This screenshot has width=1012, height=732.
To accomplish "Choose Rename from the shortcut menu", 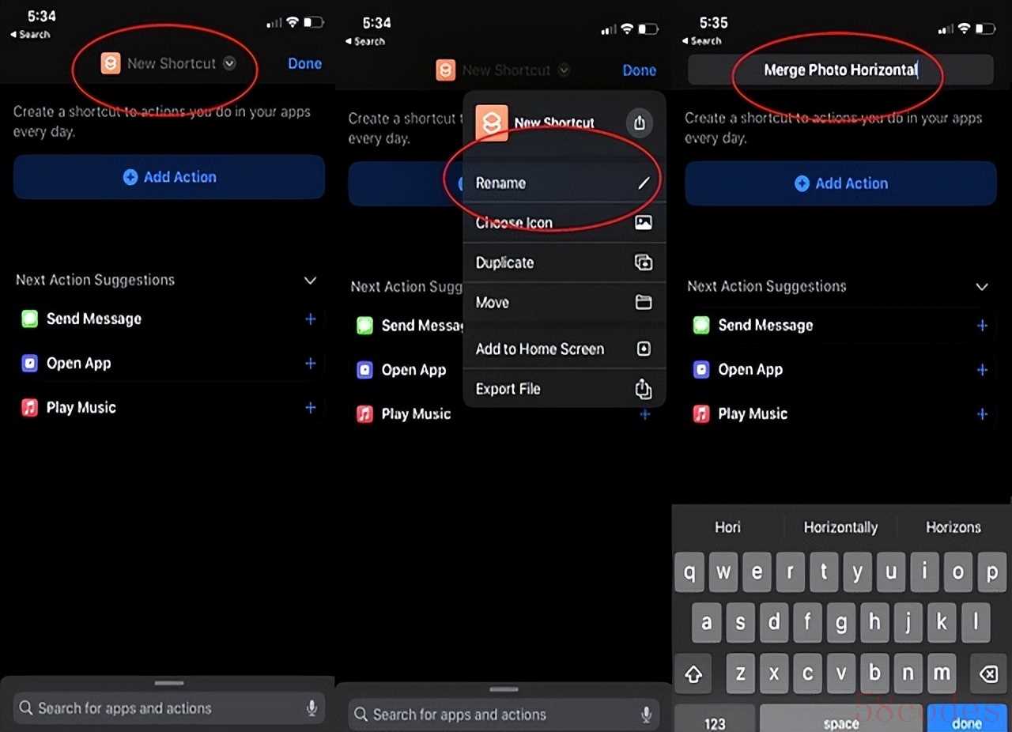I will pyautogui.click(x=564, y=183).
